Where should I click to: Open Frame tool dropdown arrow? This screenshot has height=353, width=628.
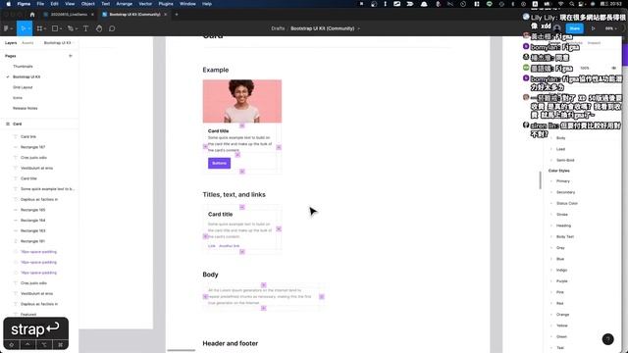(45, 28)
